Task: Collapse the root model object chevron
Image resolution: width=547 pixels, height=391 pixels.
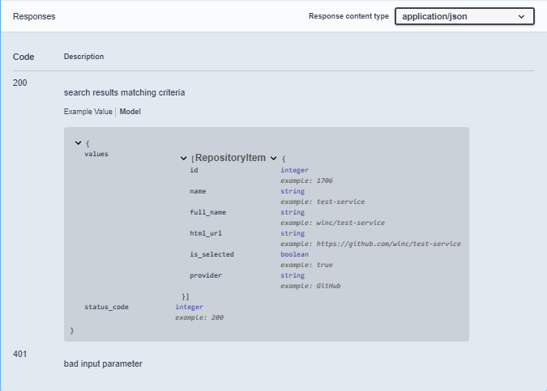Action: pyautogui.click(x=78, y=142)
